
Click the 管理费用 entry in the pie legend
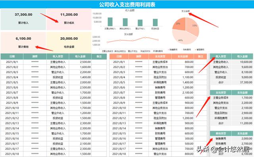point(200,49)
